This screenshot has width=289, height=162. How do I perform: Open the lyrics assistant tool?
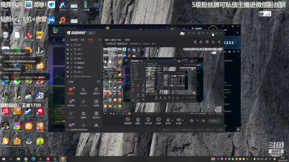(x=96, y=115)
